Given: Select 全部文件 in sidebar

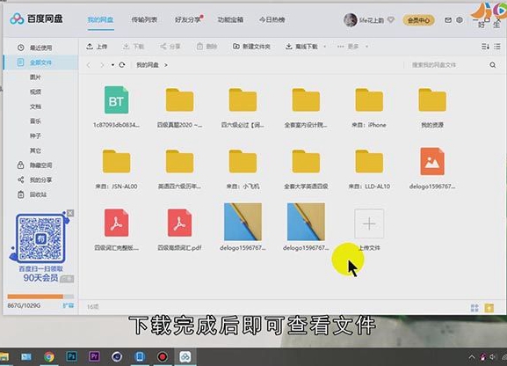Looking at the screenshot, I should 40,62.
